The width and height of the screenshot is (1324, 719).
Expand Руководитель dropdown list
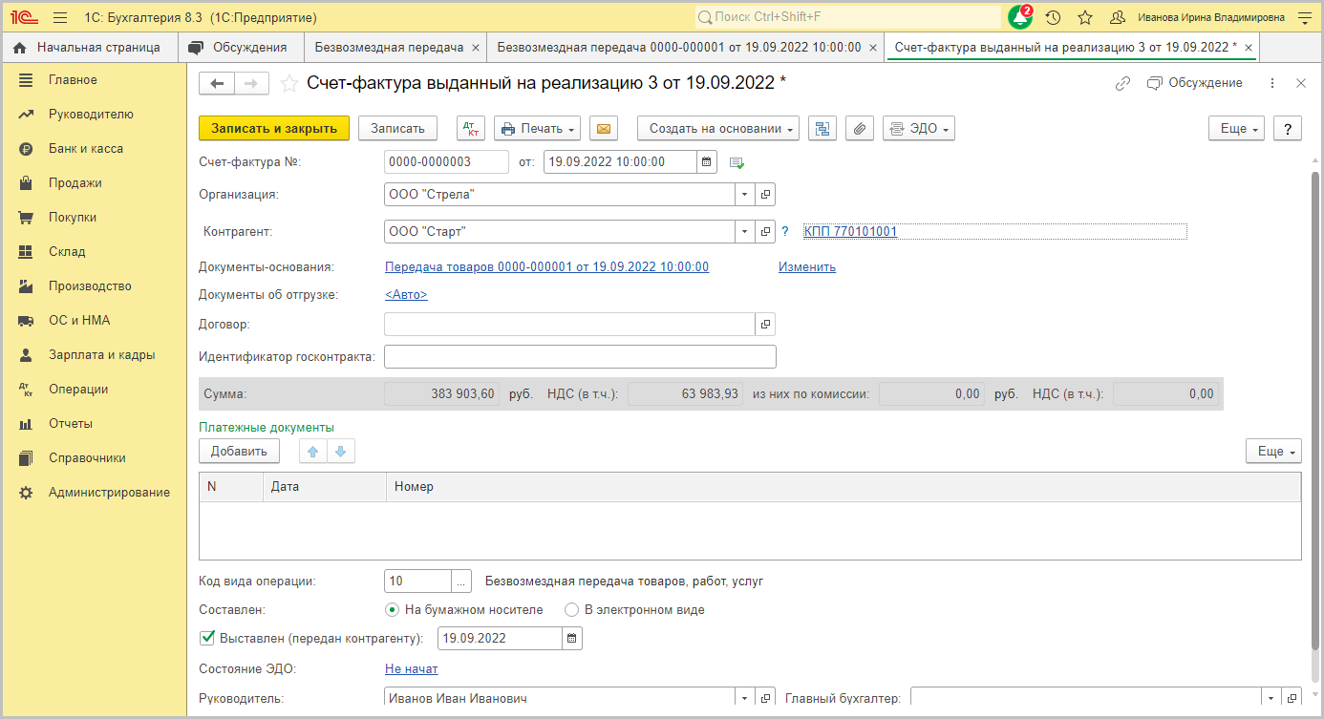tap(745, 699)
